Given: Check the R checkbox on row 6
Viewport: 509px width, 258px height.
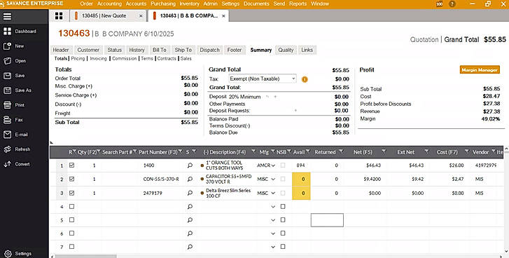Looking at the screenshot, I should pyautogui.click(x=71, y=233).
